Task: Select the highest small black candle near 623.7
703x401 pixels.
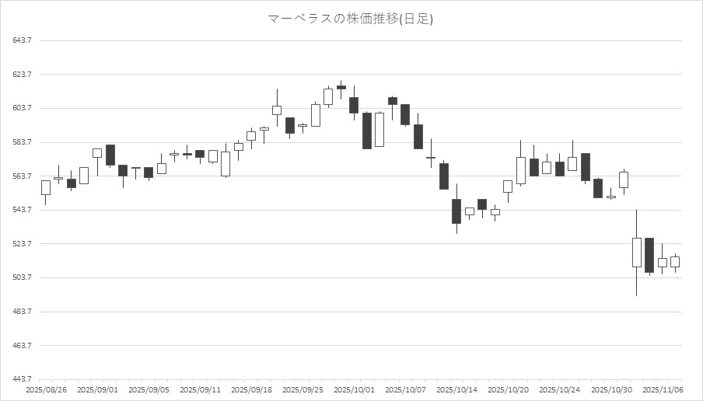Action: [341, 87]
